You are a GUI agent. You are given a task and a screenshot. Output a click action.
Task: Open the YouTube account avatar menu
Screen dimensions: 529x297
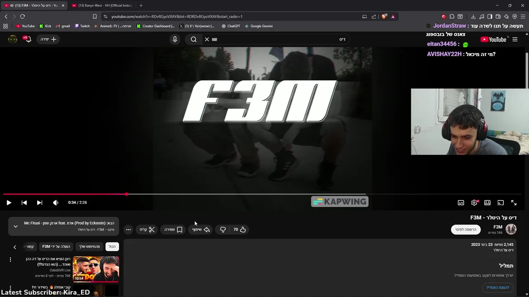coord(13,39)
